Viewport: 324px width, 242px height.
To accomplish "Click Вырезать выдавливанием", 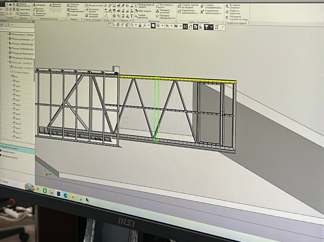I will 75,10.
